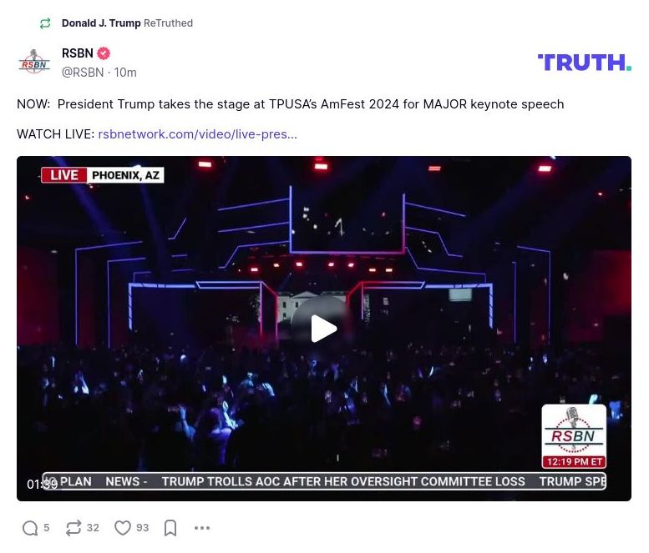This screenshot has width=649, height=553.
Task: Open the RSBN display name
Action: pos(78,53)
